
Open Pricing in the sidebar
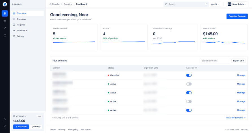28,36
